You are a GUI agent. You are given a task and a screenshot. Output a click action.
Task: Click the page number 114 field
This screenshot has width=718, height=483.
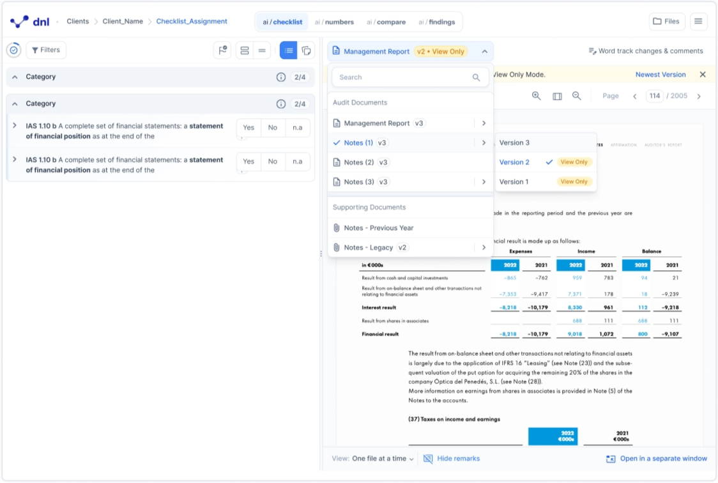point(655,96)
